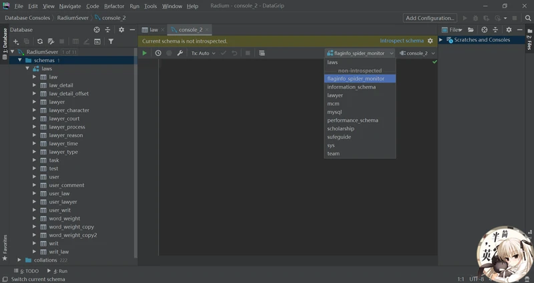Click the Search Everywhere magnifier icon
The width and height of the screenshot is (534, 283).
(527, 18)
